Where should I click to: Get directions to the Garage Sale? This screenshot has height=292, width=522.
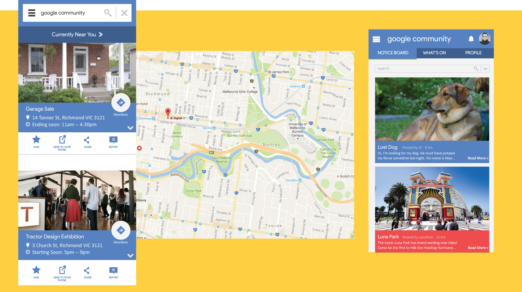pyautogui.click(x=121, y=103)
